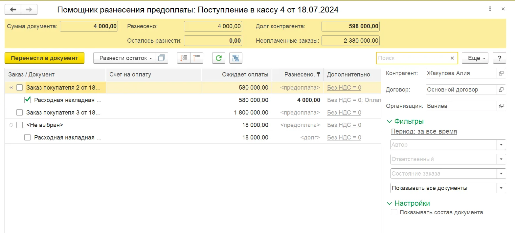Open the Контрагент Жакупова Алия record icon
Screen dimensions: 515x233
501,74
